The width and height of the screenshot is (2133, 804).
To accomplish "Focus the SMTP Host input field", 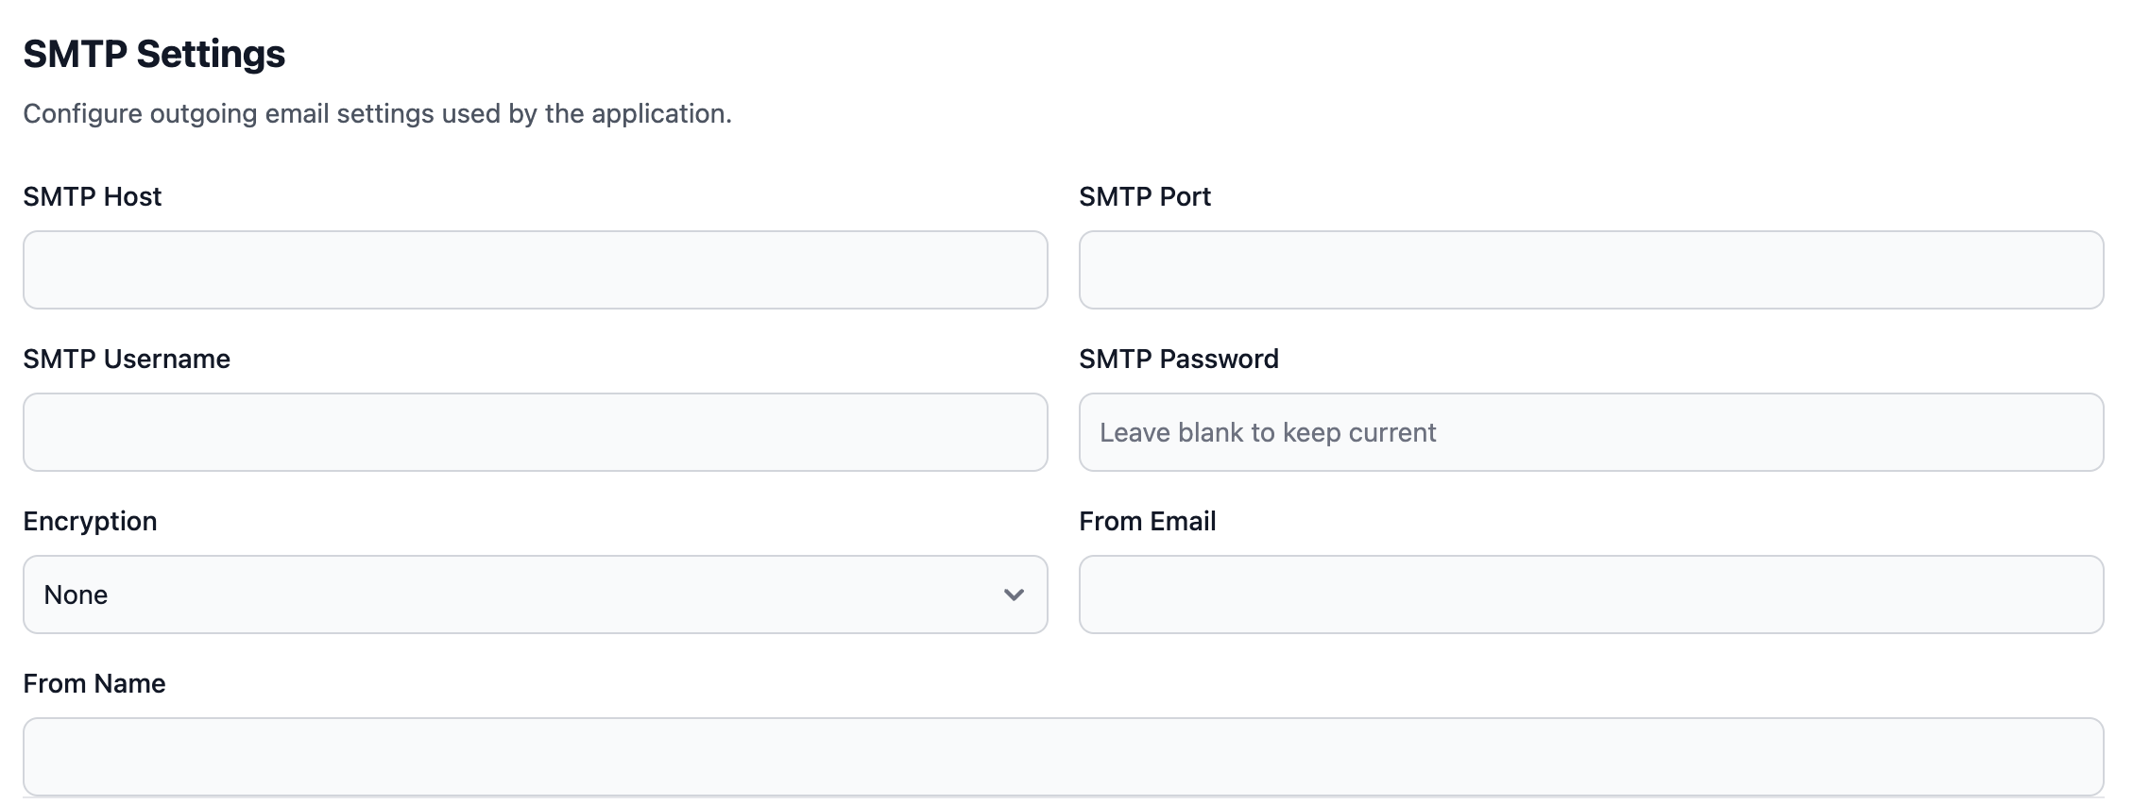I will [x=535, y=270].
